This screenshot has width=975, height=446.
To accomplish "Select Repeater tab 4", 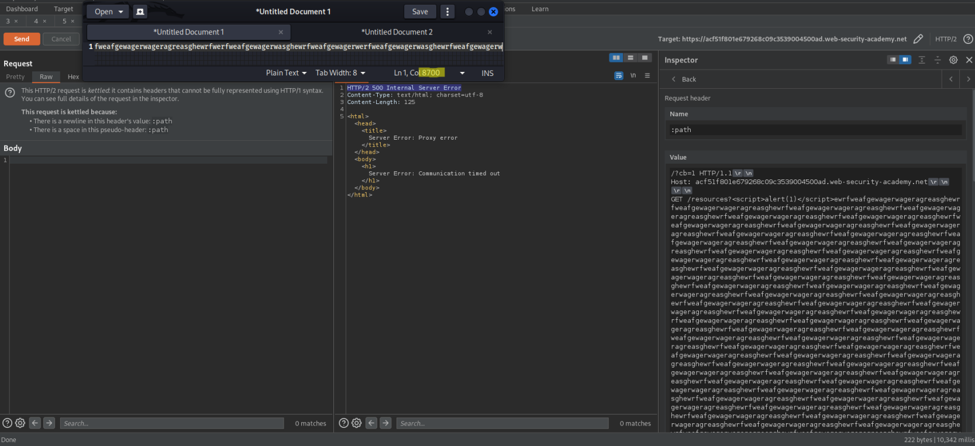I will 36,21.
